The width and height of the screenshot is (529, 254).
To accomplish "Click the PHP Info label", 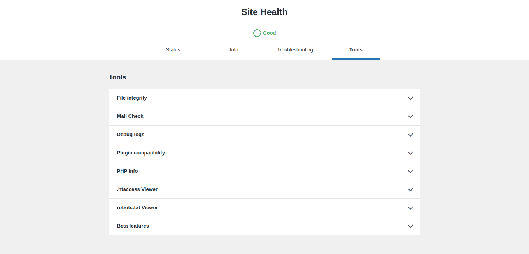I will pos(127,171).
